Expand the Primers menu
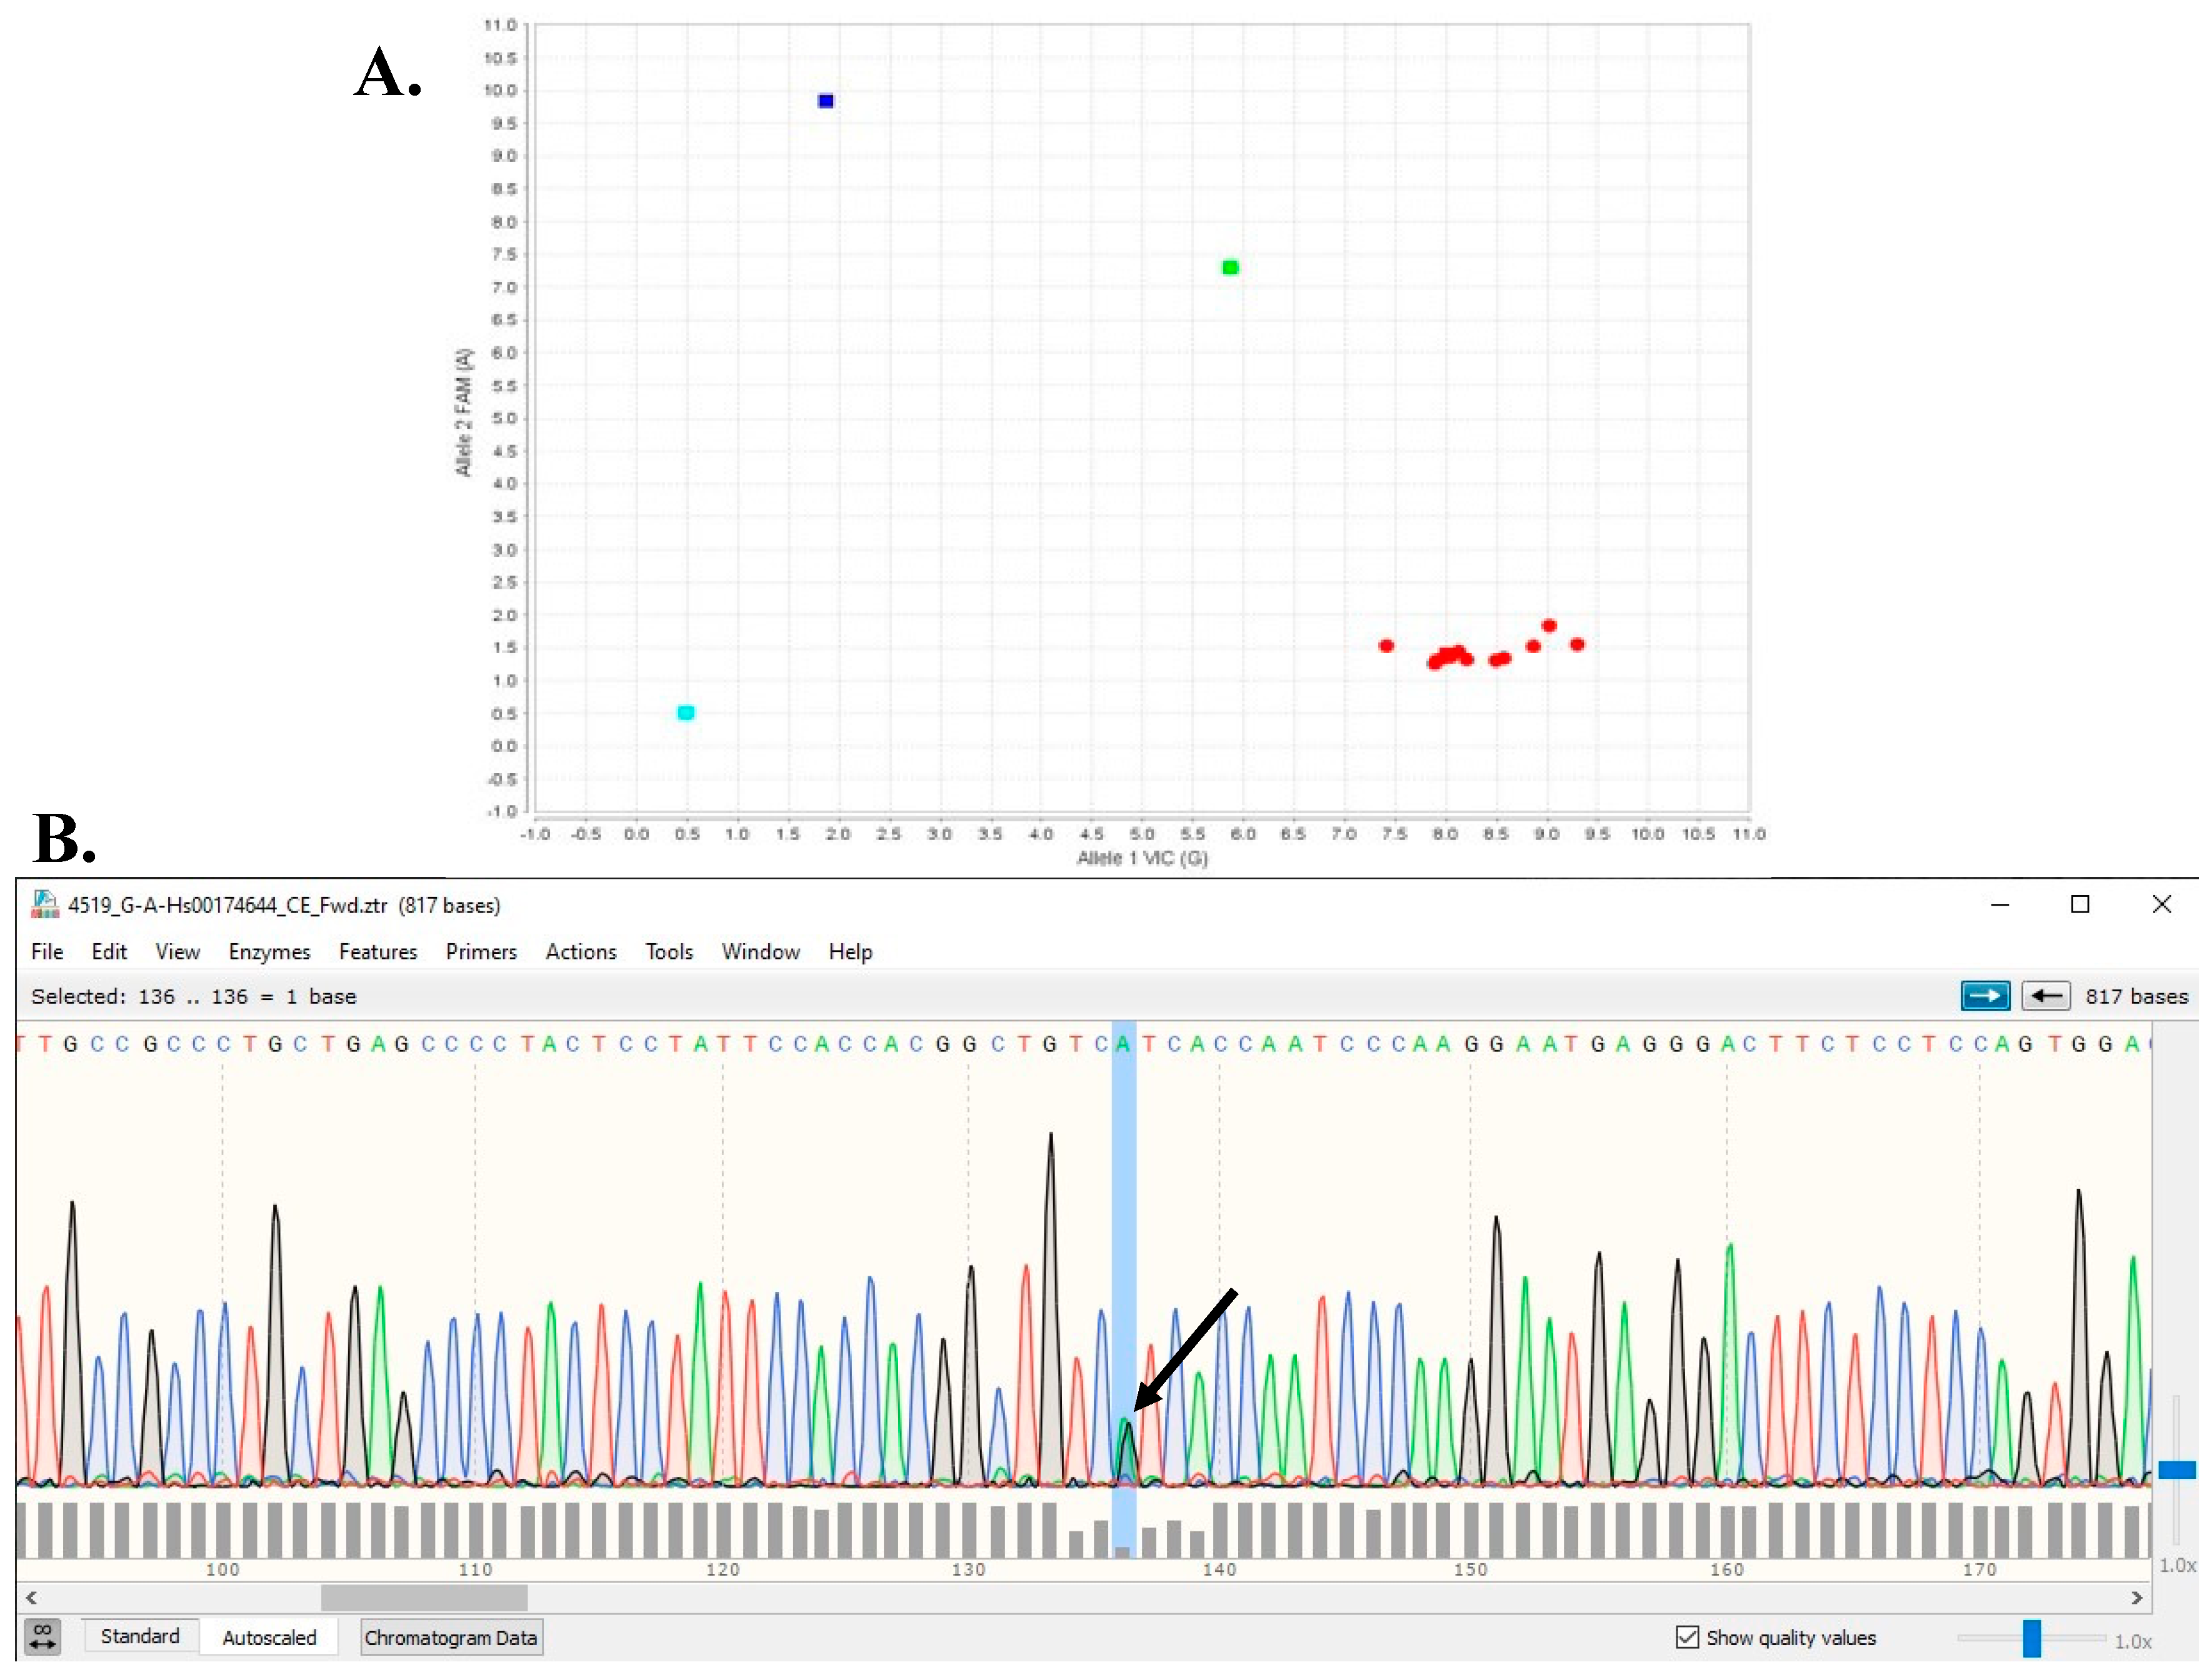 tap(481, 952)
